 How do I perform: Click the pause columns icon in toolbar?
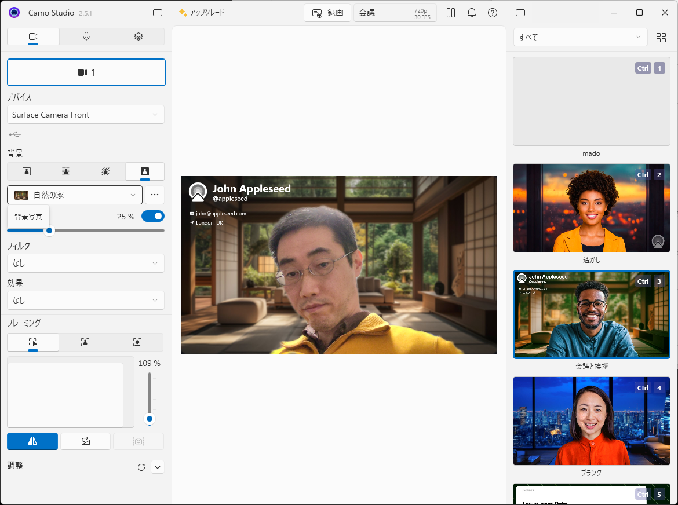[x=451, y=13]
